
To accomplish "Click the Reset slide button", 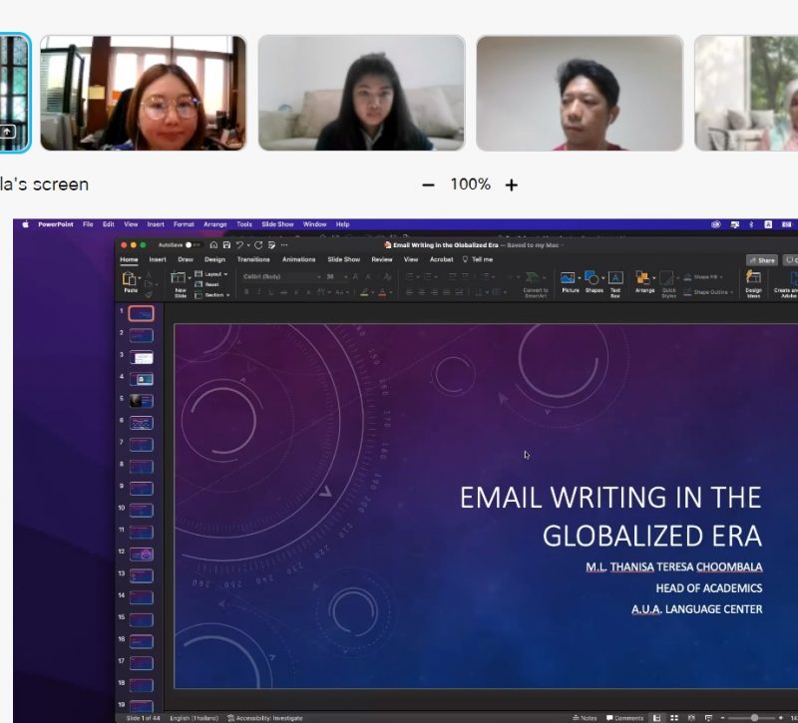I will [x=207, y=284].
